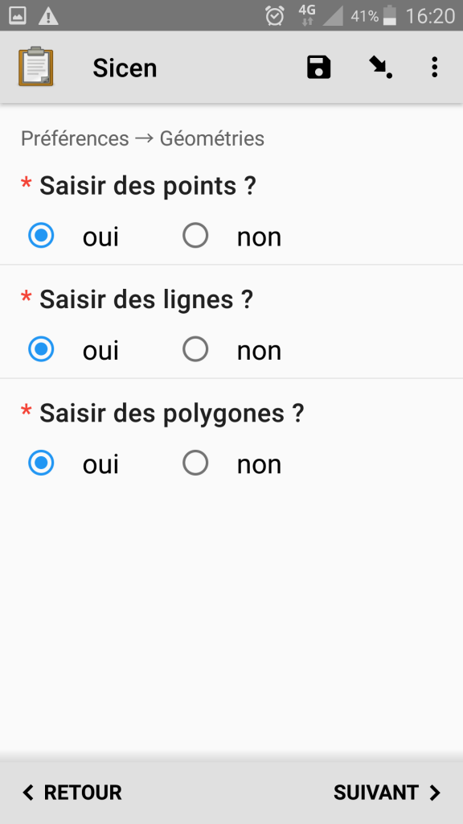Tap the image notification icon in status bar

point(18,16)
